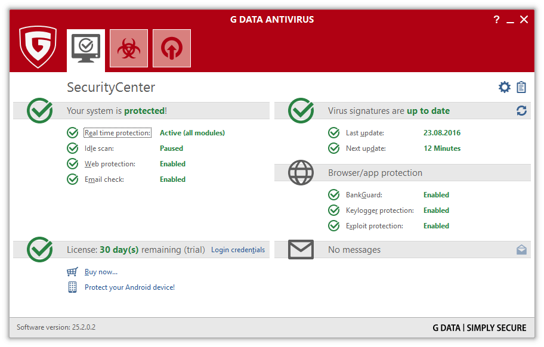The width and height of the screenshot is (544, 347).
Task: Click Enabled status next to Exploit protection
Action: pos(436,226)
